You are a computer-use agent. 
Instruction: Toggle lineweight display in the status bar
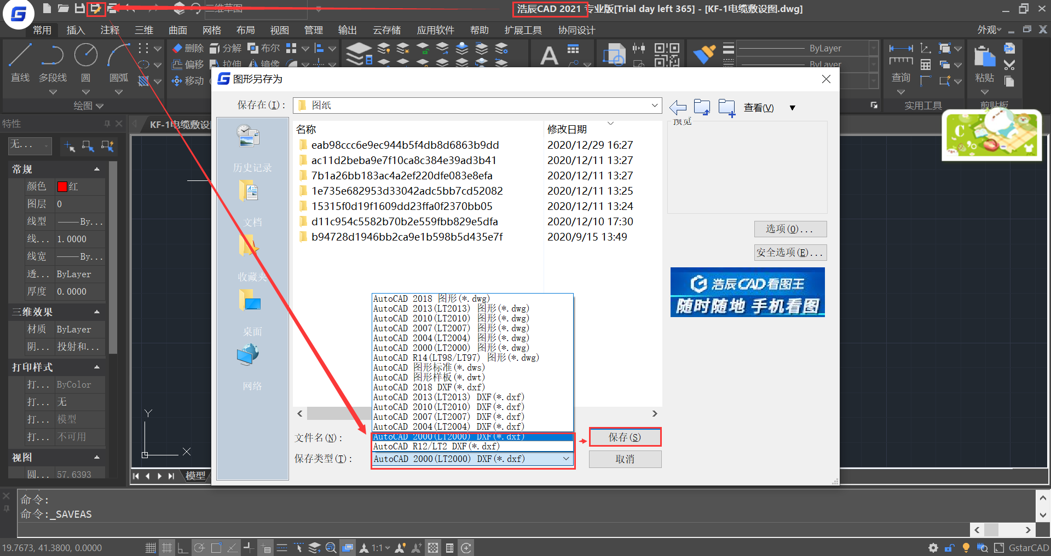click(x=282, y=548)
